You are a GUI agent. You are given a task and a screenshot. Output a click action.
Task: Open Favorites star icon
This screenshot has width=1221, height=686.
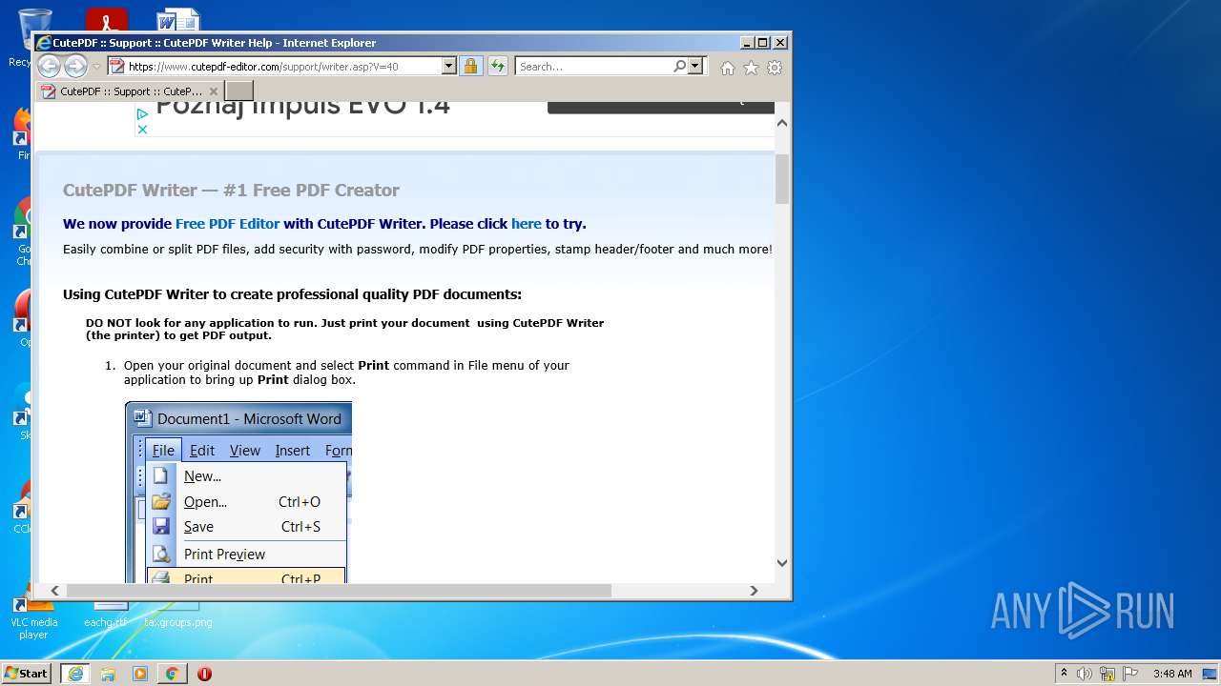click(751, 68)
